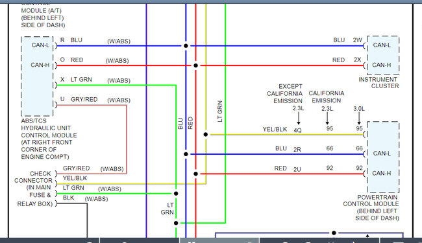422x243 pixels.
Task: Click the CAN-L terminal in the ABS/TCS module box
Action: (x=40, y=45)
